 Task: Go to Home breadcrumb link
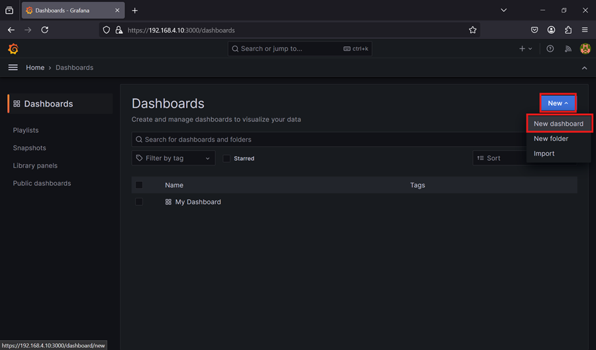[x=35, y=67]
